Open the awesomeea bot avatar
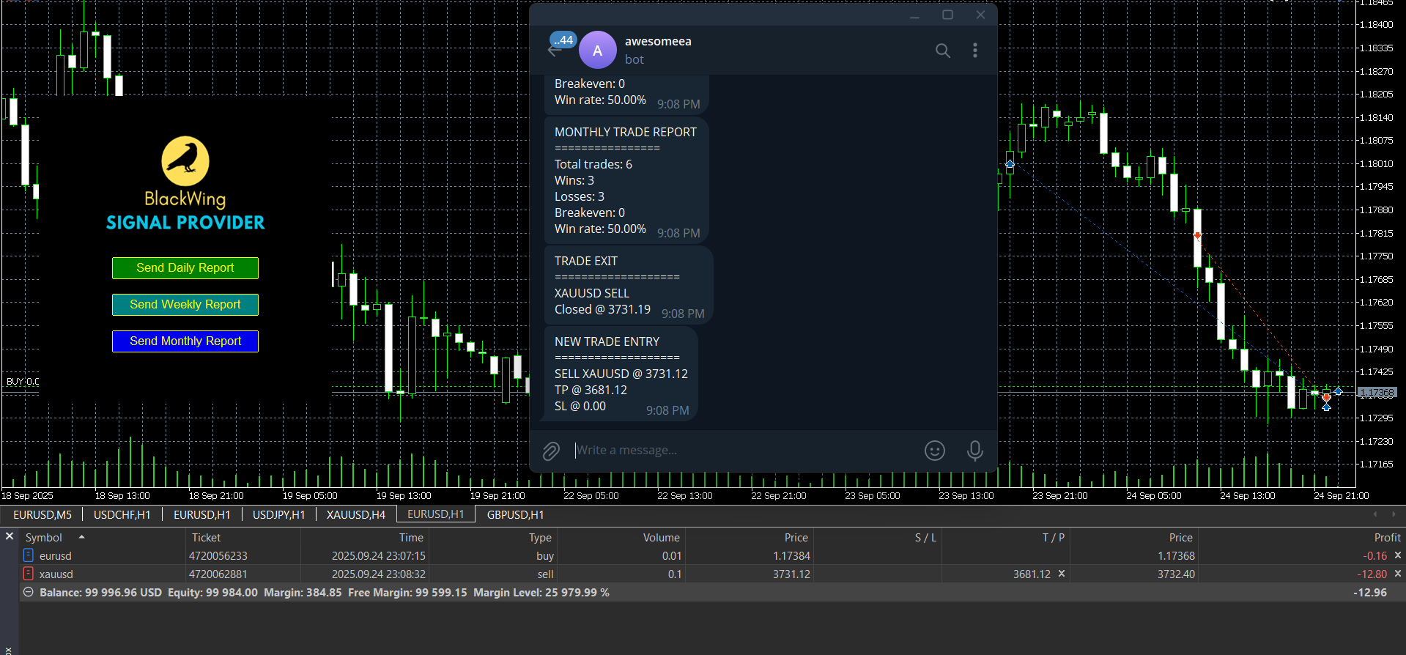Viewport: 1406px width, 655px height. (597, 51)
